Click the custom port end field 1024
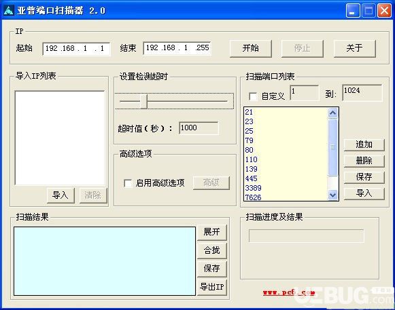Viewport: 395px width, 310px height. click(x=362, y=93)
